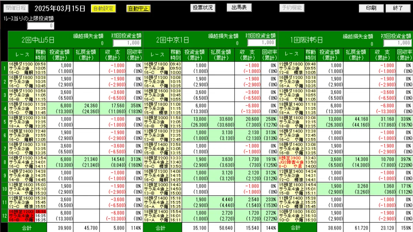Screen dimensions: 413x232
Task: Click the 191% return rate cell
Action: [x=269, y=162]
